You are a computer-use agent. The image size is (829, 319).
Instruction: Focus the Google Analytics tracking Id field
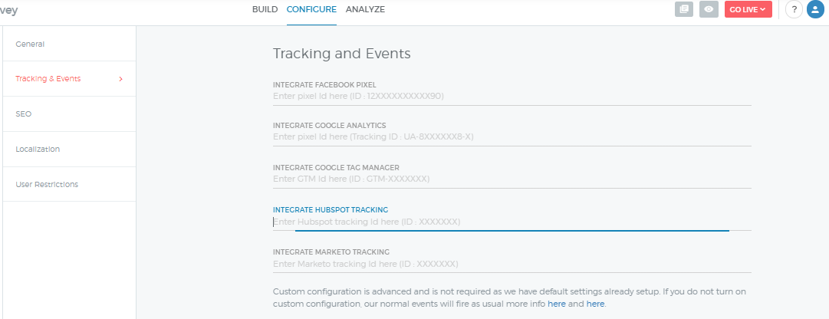click(512, 136)
